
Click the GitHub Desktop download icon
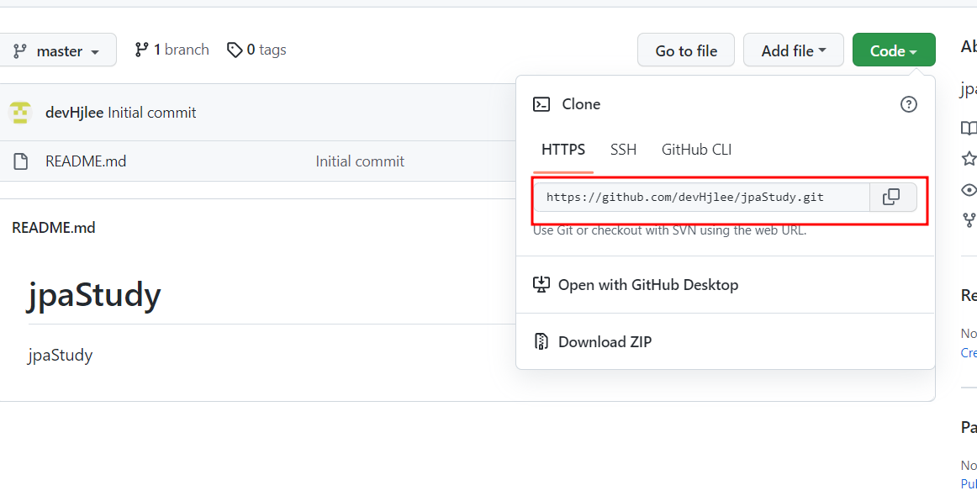click(541, 285)
